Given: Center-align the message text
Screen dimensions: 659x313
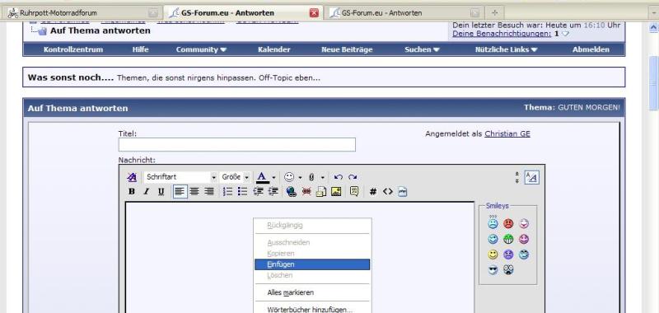Looking at the screenshot, I should pos(194,192).
